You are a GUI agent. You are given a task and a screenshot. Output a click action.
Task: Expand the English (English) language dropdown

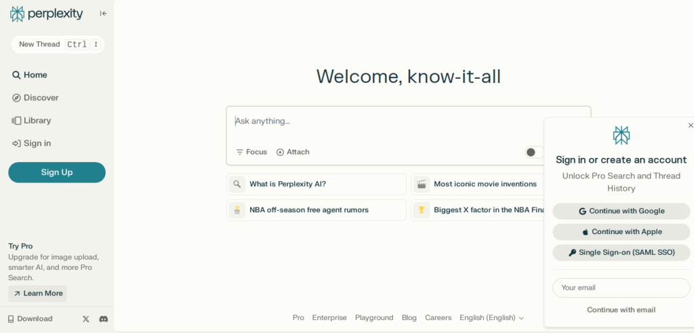point(491,317)
